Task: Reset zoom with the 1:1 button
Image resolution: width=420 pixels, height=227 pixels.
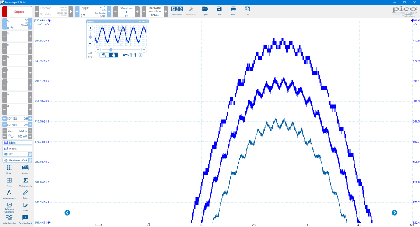Action: click(129, 55)
